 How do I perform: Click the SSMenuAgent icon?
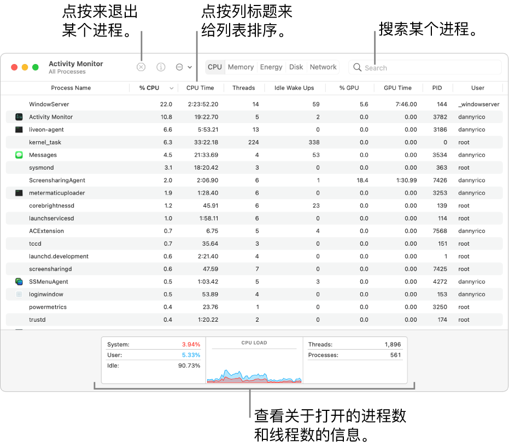pyautogui.click(x=19, y=281)
